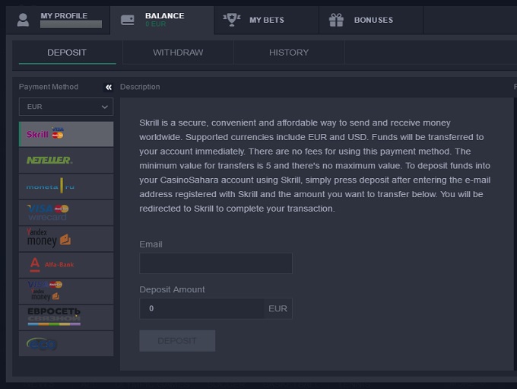Screen dimensions: 517x389
Task: Select Yandex Money payment method
Action: pyautogui.click(x=65, y=238)
